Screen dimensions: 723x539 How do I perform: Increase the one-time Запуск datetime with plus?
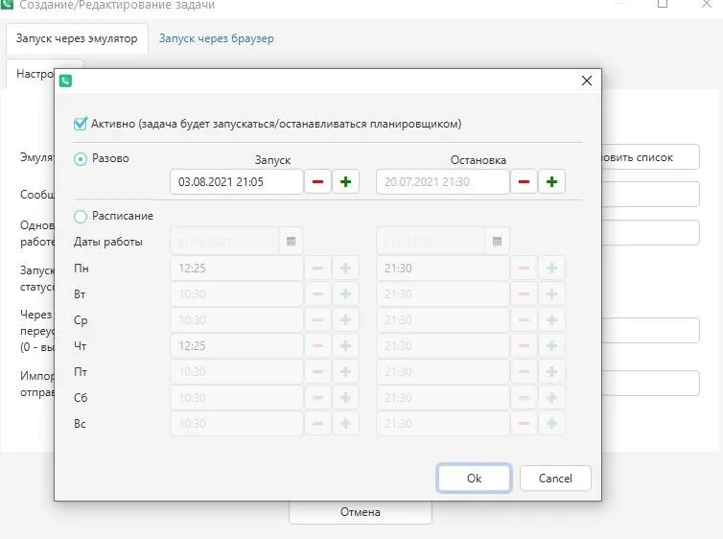tap(345, 181)
